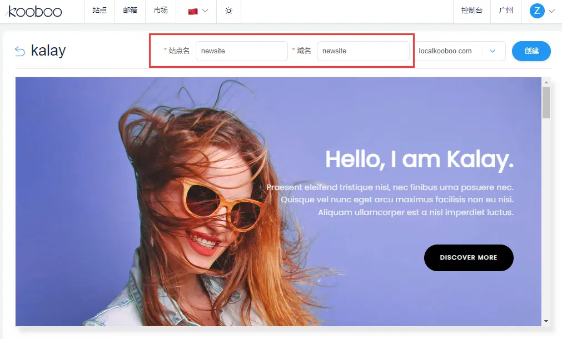Open the 邮箱 menu item
Image resolution: width=562 pixels, height=339 pixels.
click(130, 11)
